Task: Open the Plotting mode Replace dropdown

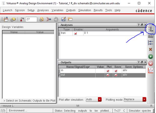Action: click(144, 99)
